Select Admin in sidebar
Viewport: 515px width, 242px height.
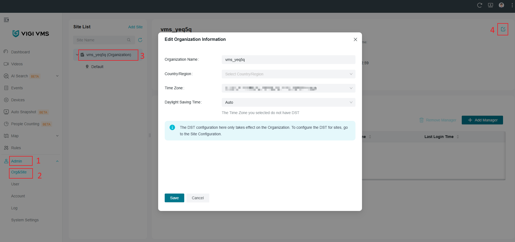pyautogui.click(x=17, y=161)
